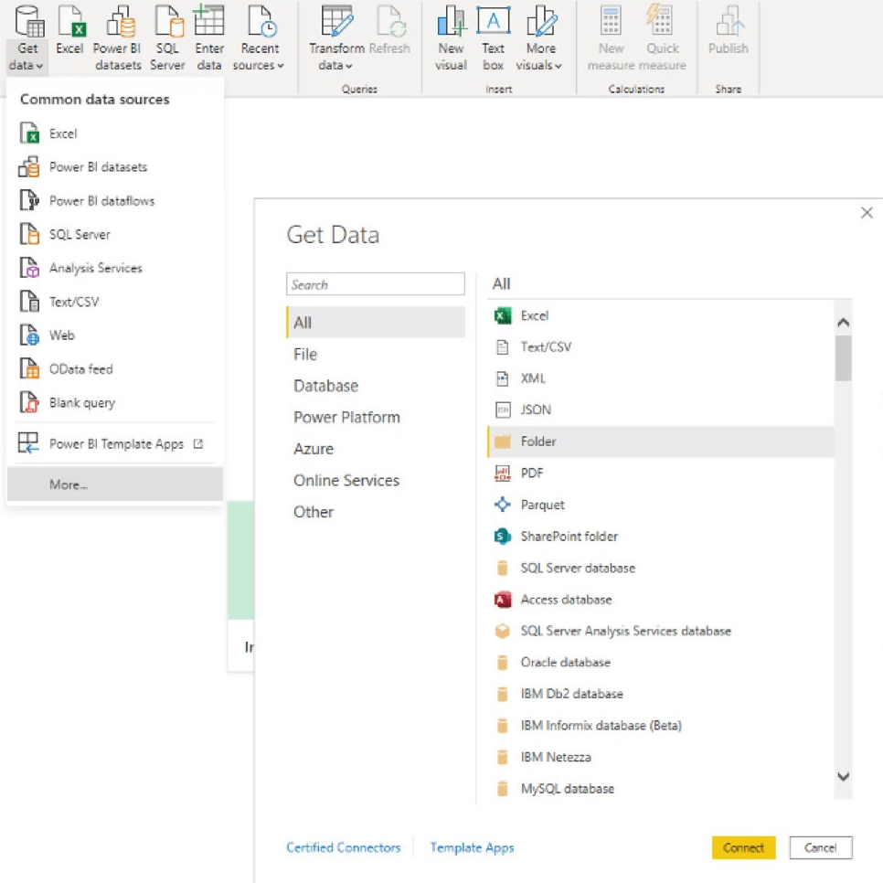The image size is (883, 883).
Task: Select SharePoint folder connector
Action: (569, 537)
